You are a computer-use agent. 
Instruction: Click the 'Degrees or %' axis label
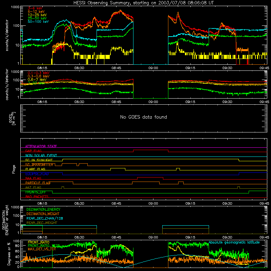point(9,254)
